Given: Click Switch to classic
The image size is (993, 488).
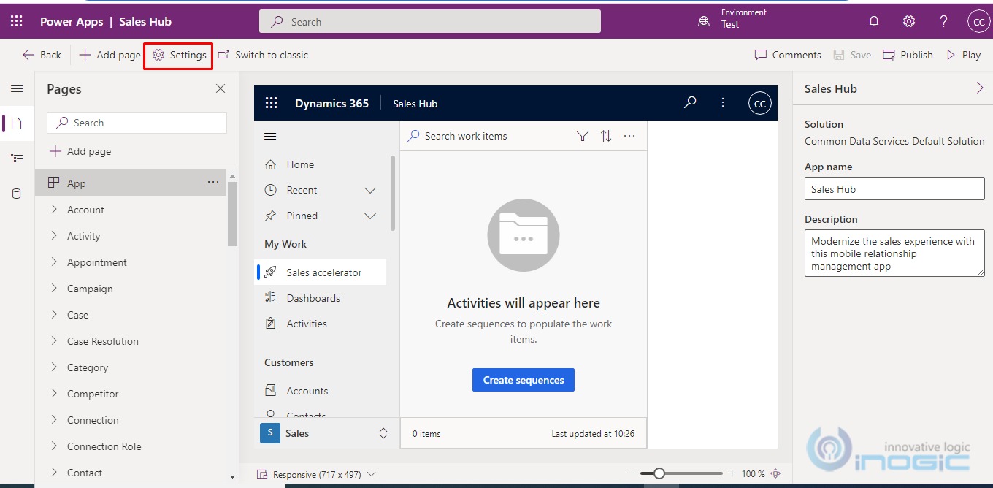Looking at the screenshot, I should pyautogui.click(x=263, y=55).
